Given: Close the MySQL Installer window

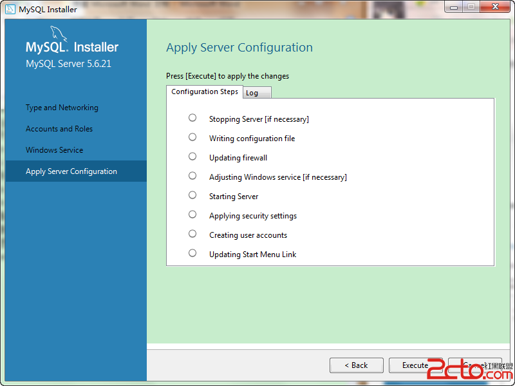Looking at the screenshot, I should (x=495, y=7).
